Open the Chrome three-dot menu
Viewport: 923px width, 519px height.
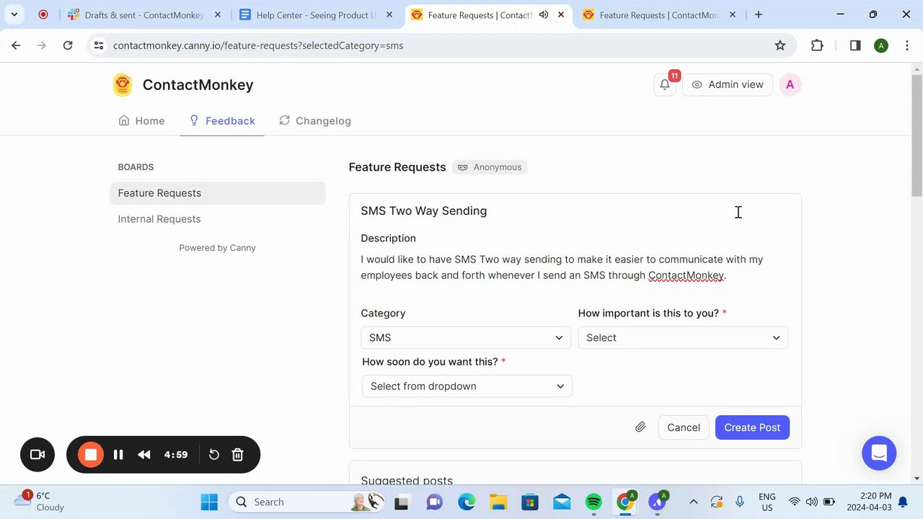coord(906,45)
